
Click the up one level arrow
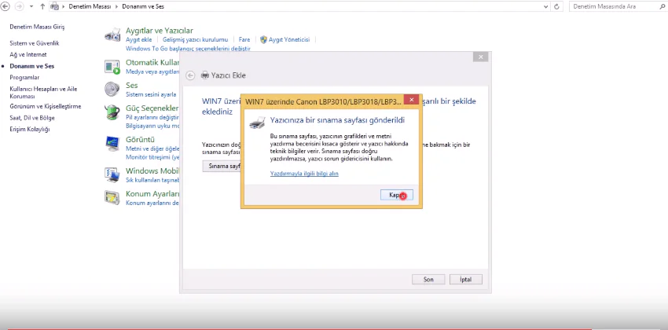[42, 6]
